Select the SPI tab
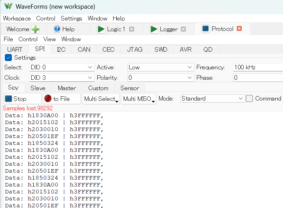 [x=40, y=49]
